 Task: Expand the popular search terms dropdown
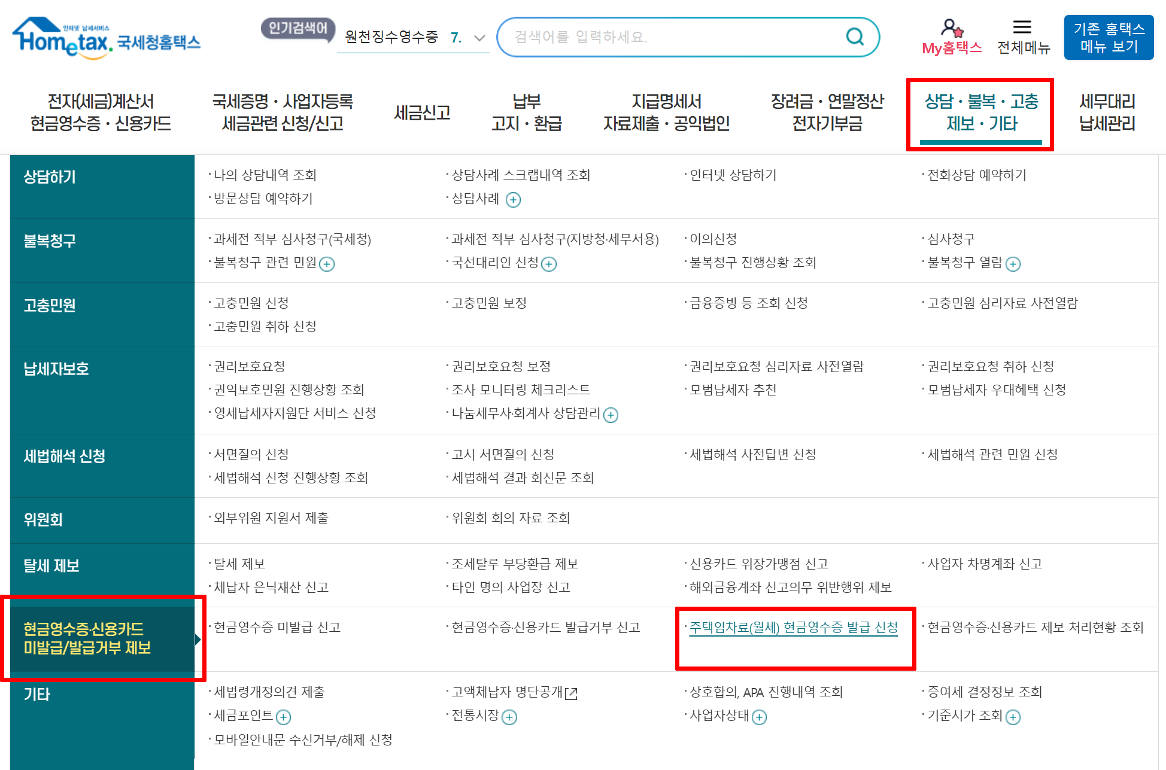tap(478, 37)
